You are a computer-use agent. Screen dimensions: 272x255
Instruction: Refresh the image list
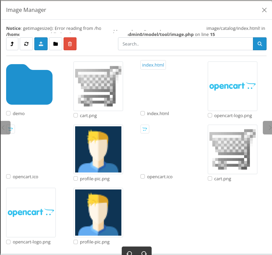[x=26, y=44]
